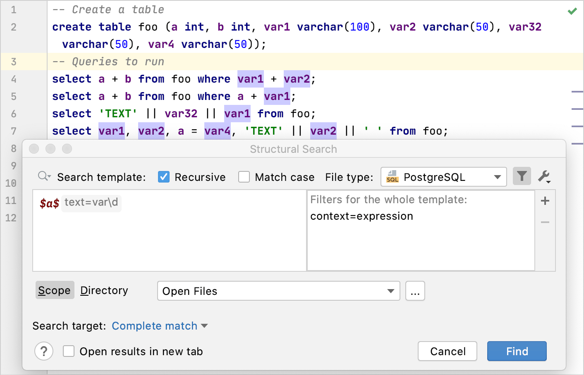Select the Scope tab

55,290
